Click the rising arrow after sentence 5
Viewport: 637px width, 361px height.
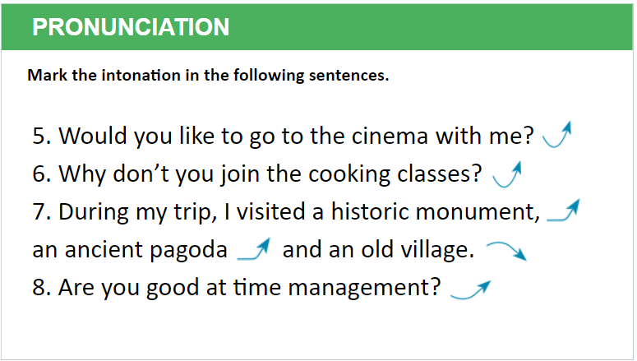[x=557, y=135]
